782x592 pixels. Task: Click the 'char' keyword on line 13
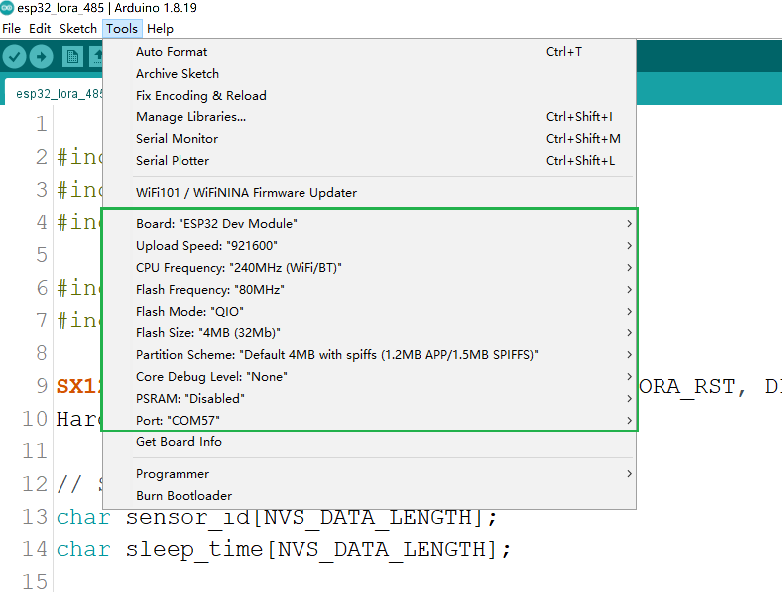tap(83, 517)
